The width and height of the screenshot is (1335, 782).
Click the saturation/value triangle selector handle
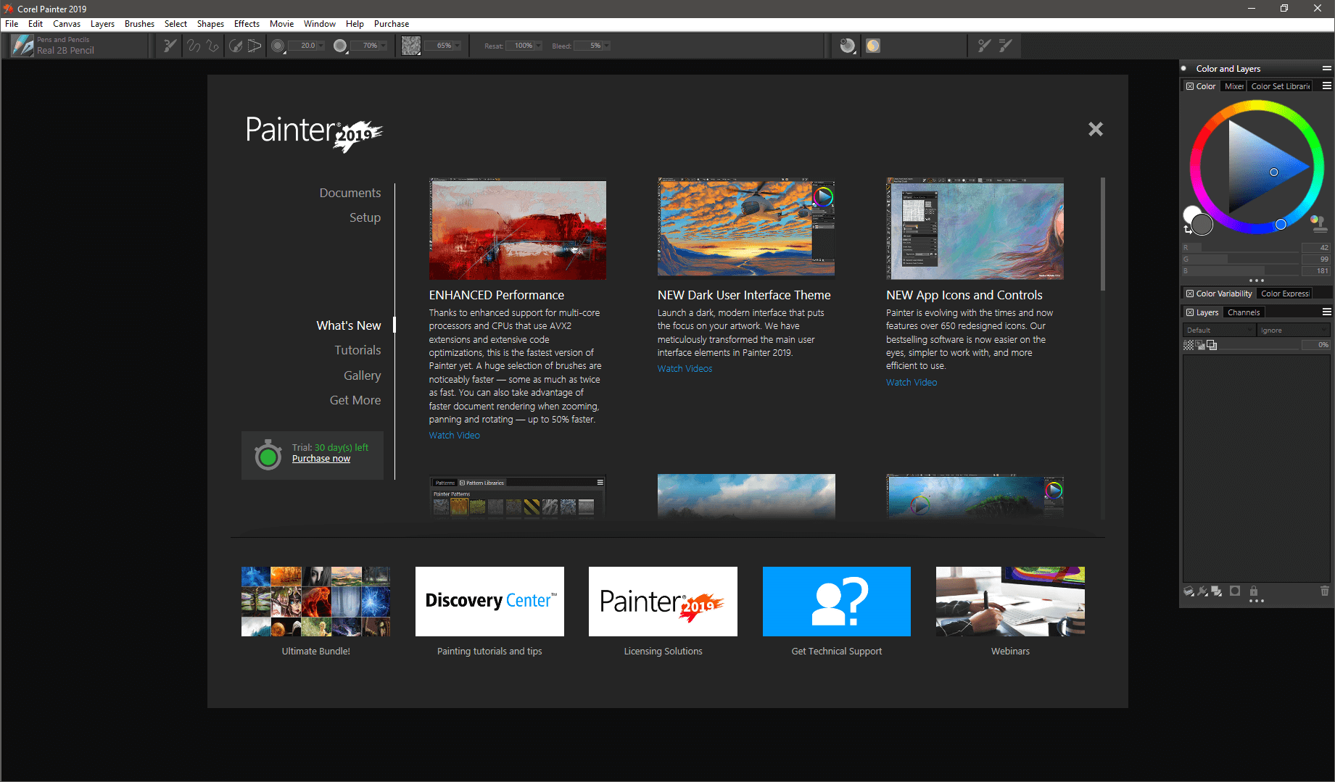click(x=1274, y=172)
